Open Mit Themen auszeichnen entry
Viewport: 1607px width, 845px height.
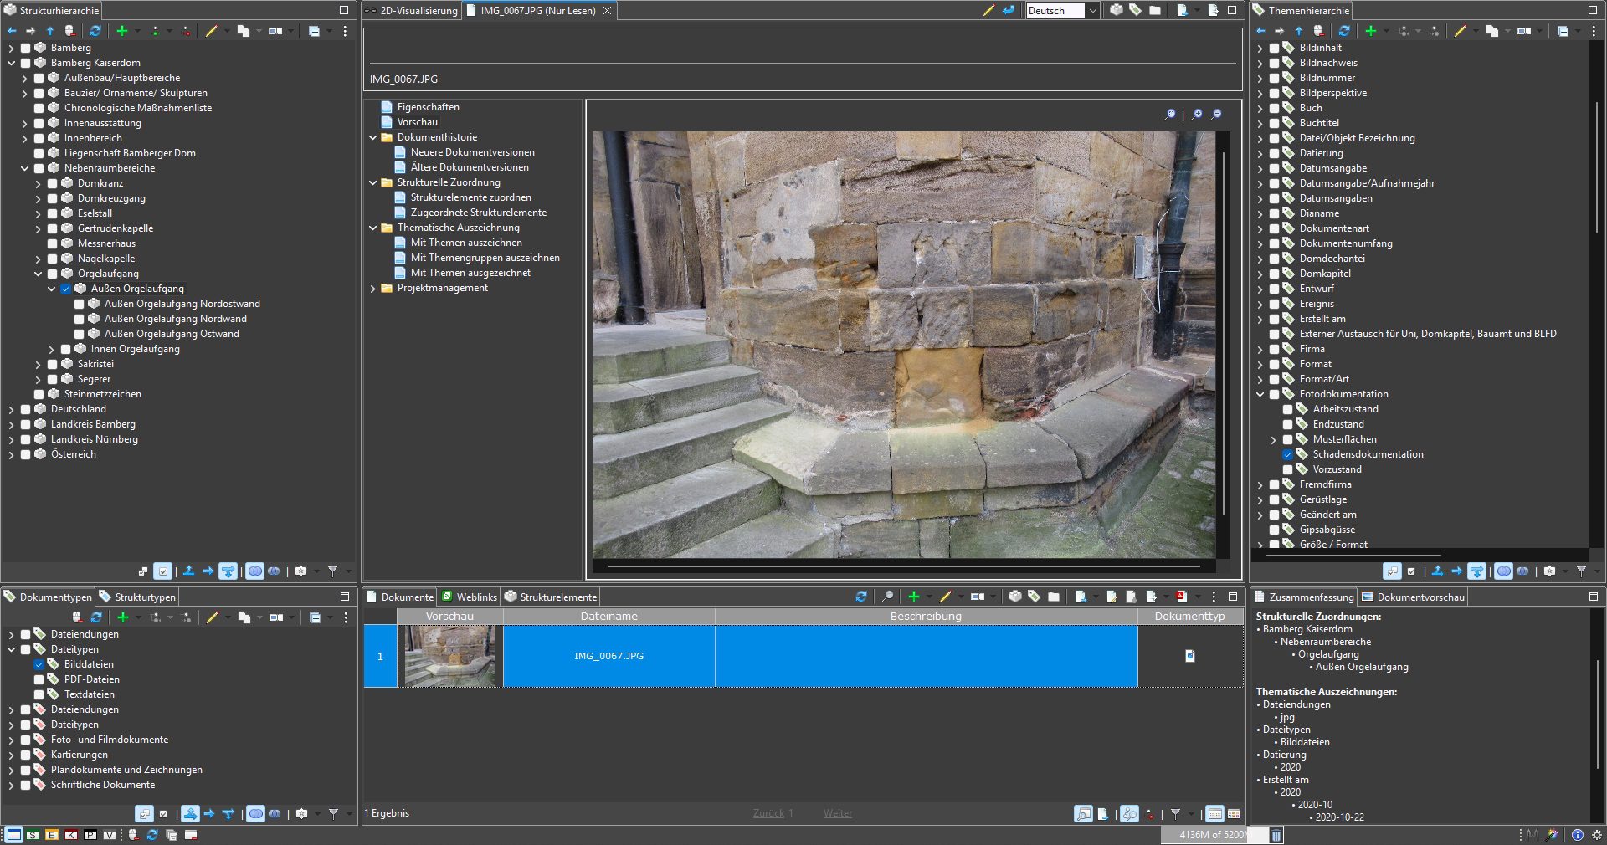click(466, 243)
